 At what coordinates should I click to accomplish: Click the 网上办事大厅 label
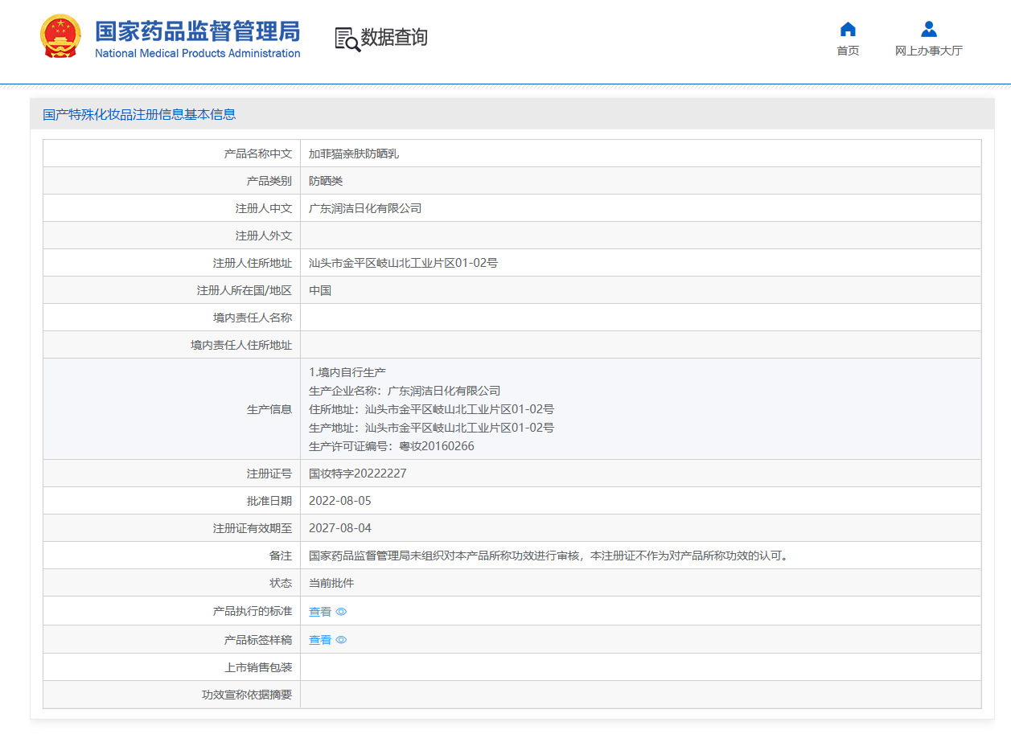(929, 51)
